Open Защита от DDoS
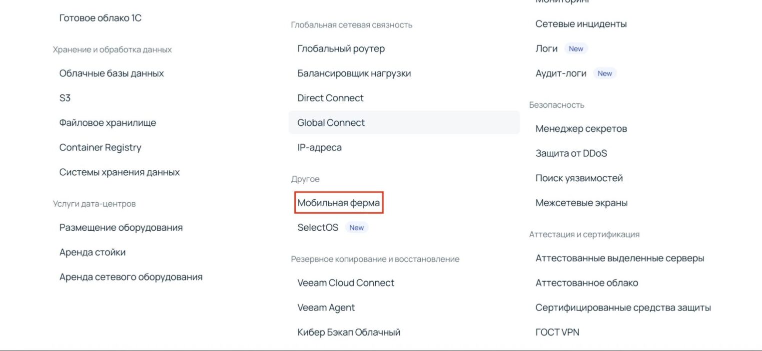Image resolution: width=762 pixels, height=351 pixels. click(x=571, y=154)
